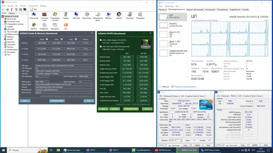Screen dimensions: 273x153
Task: Open the DirectX icon in AIDA64
Action: (x=119, y=15)
